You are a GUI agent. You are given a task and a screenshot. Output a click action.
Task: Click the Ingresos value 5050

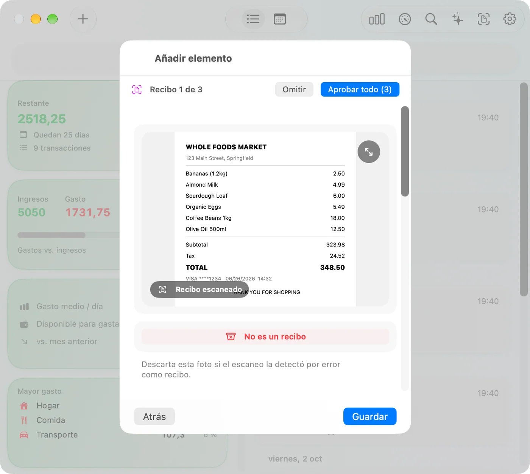pos(31,212)
